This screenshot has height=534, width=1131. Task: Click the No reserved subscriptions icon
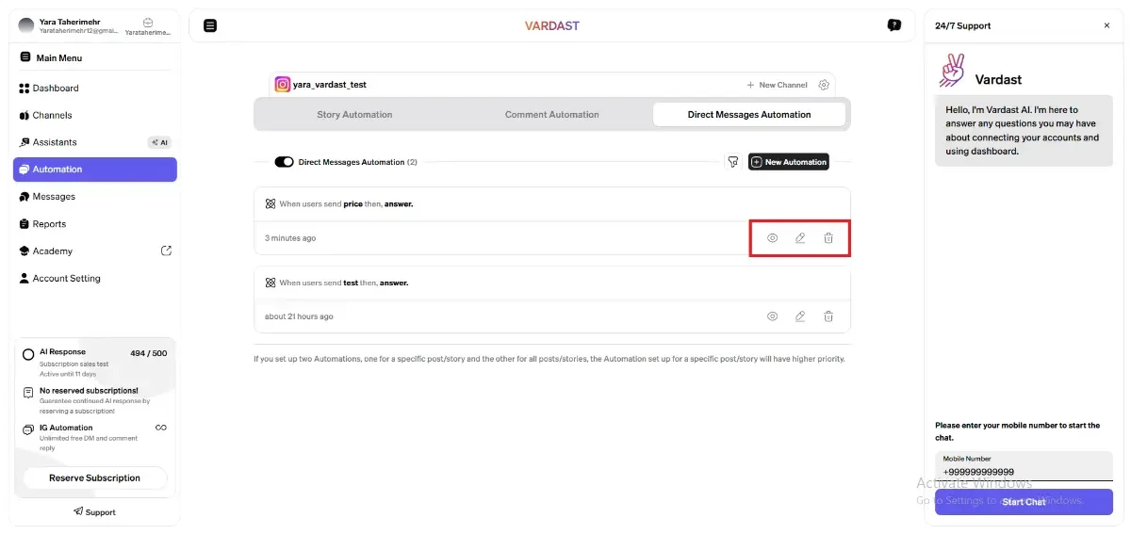28,392
